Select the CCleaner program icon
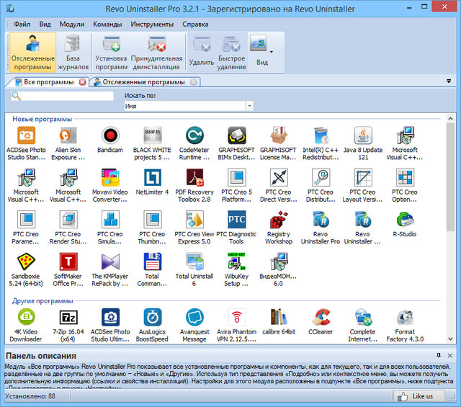This screenshot has width=461, height=407. point(321,317)
